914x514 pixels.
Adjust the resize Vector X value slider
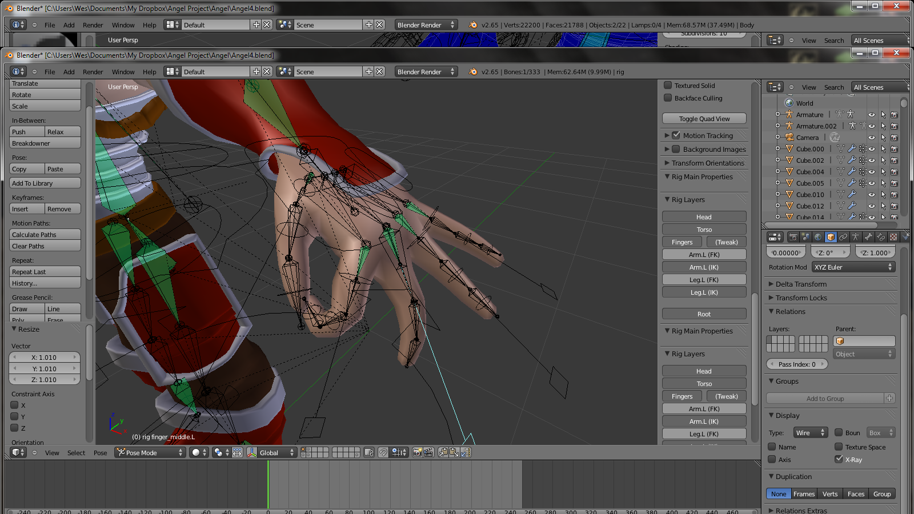(x=44, y=358)
